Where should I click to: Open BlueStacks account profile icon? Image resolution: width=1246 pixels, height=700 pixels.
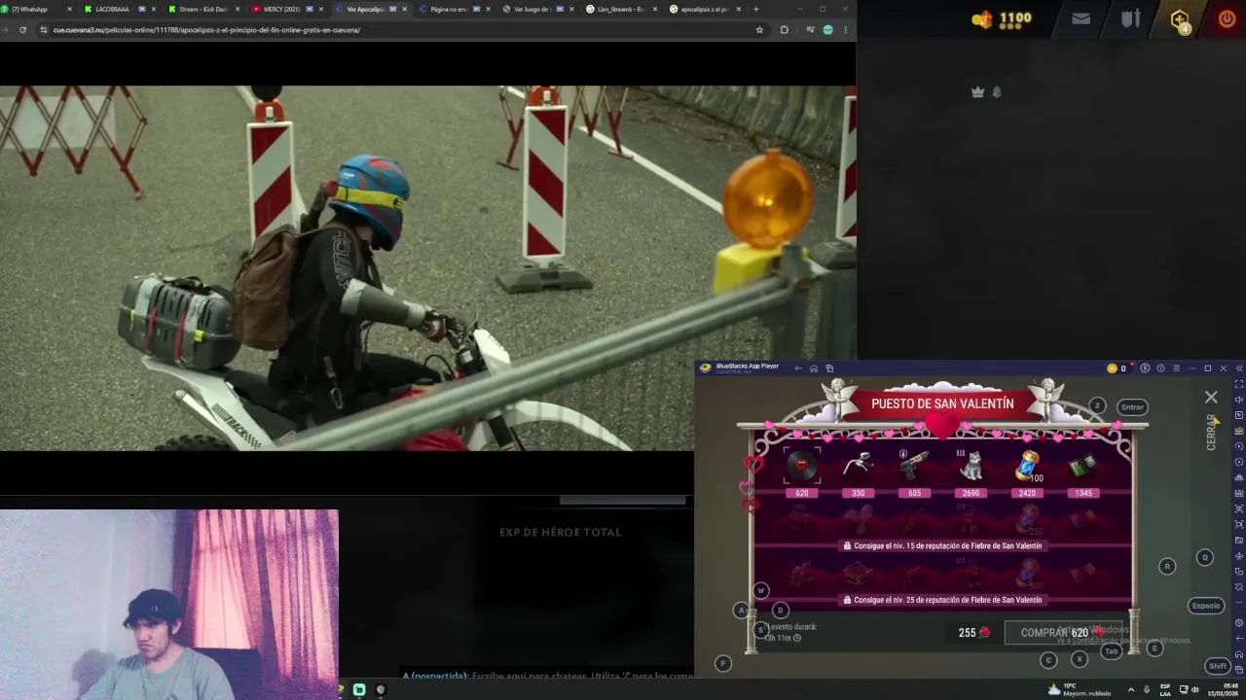1145,368
